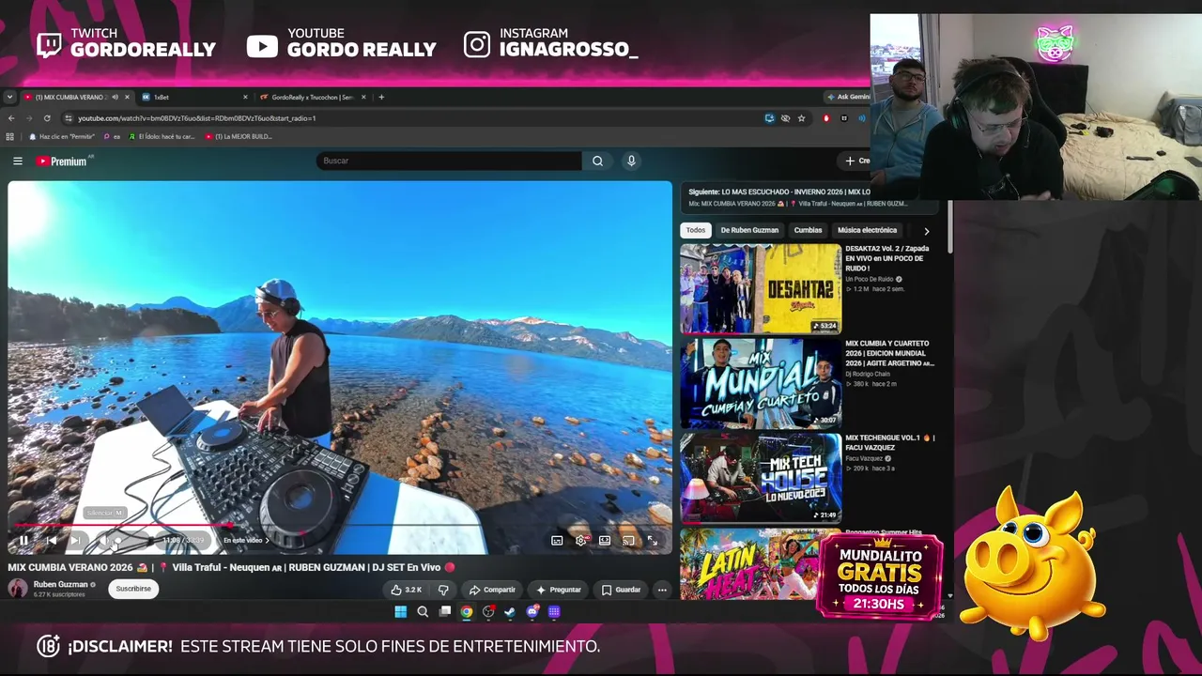Open the tab search dropdown arrow

tap(9, 97)
